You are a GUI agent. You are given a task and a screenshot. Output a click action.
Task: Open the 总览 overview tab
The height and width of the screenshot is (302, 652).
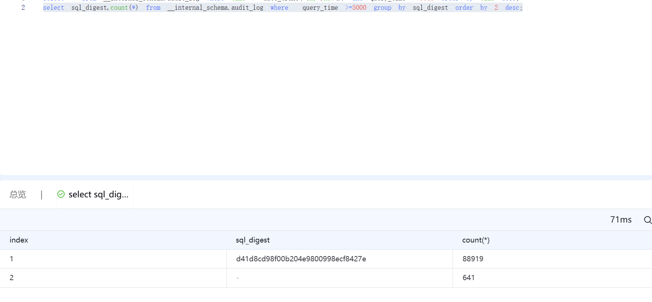pos(18,194)
